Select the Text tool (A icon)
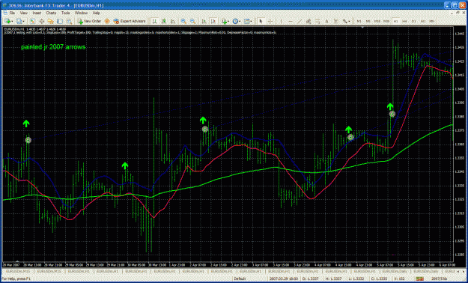Image resolution: width=468 pixels, height=283 pixels. tap(326, 21)
